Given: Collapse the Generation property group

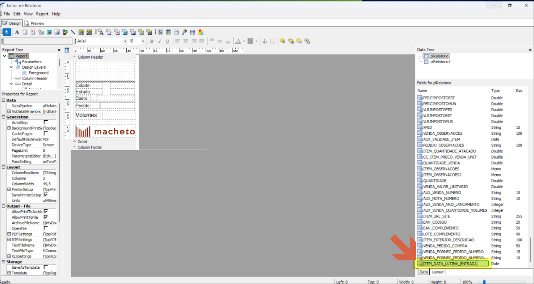Looking at the screenshot, I should 4,117.
